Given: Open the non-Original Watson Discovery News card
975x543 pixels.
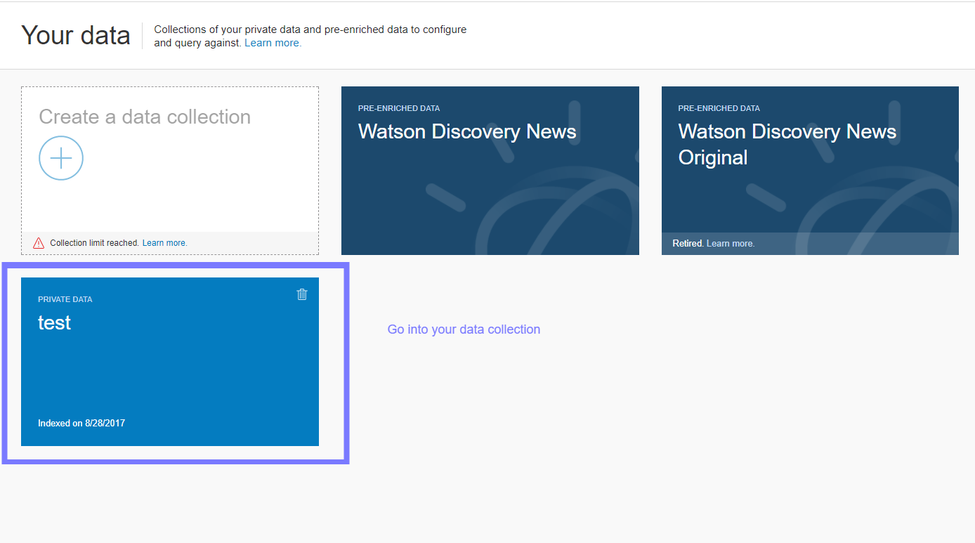Looking at the screenshot, I should coord(490,171).
